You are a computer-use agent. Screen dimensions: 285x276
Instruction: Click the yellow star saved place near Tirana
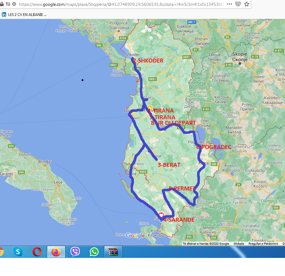[x=150, y=108]
